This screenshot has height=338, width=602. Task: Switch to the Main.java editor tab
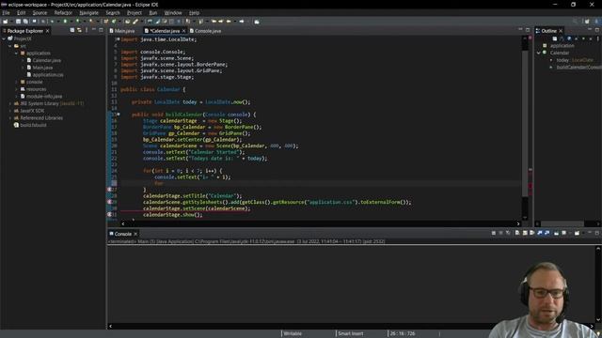coord(122,31)
